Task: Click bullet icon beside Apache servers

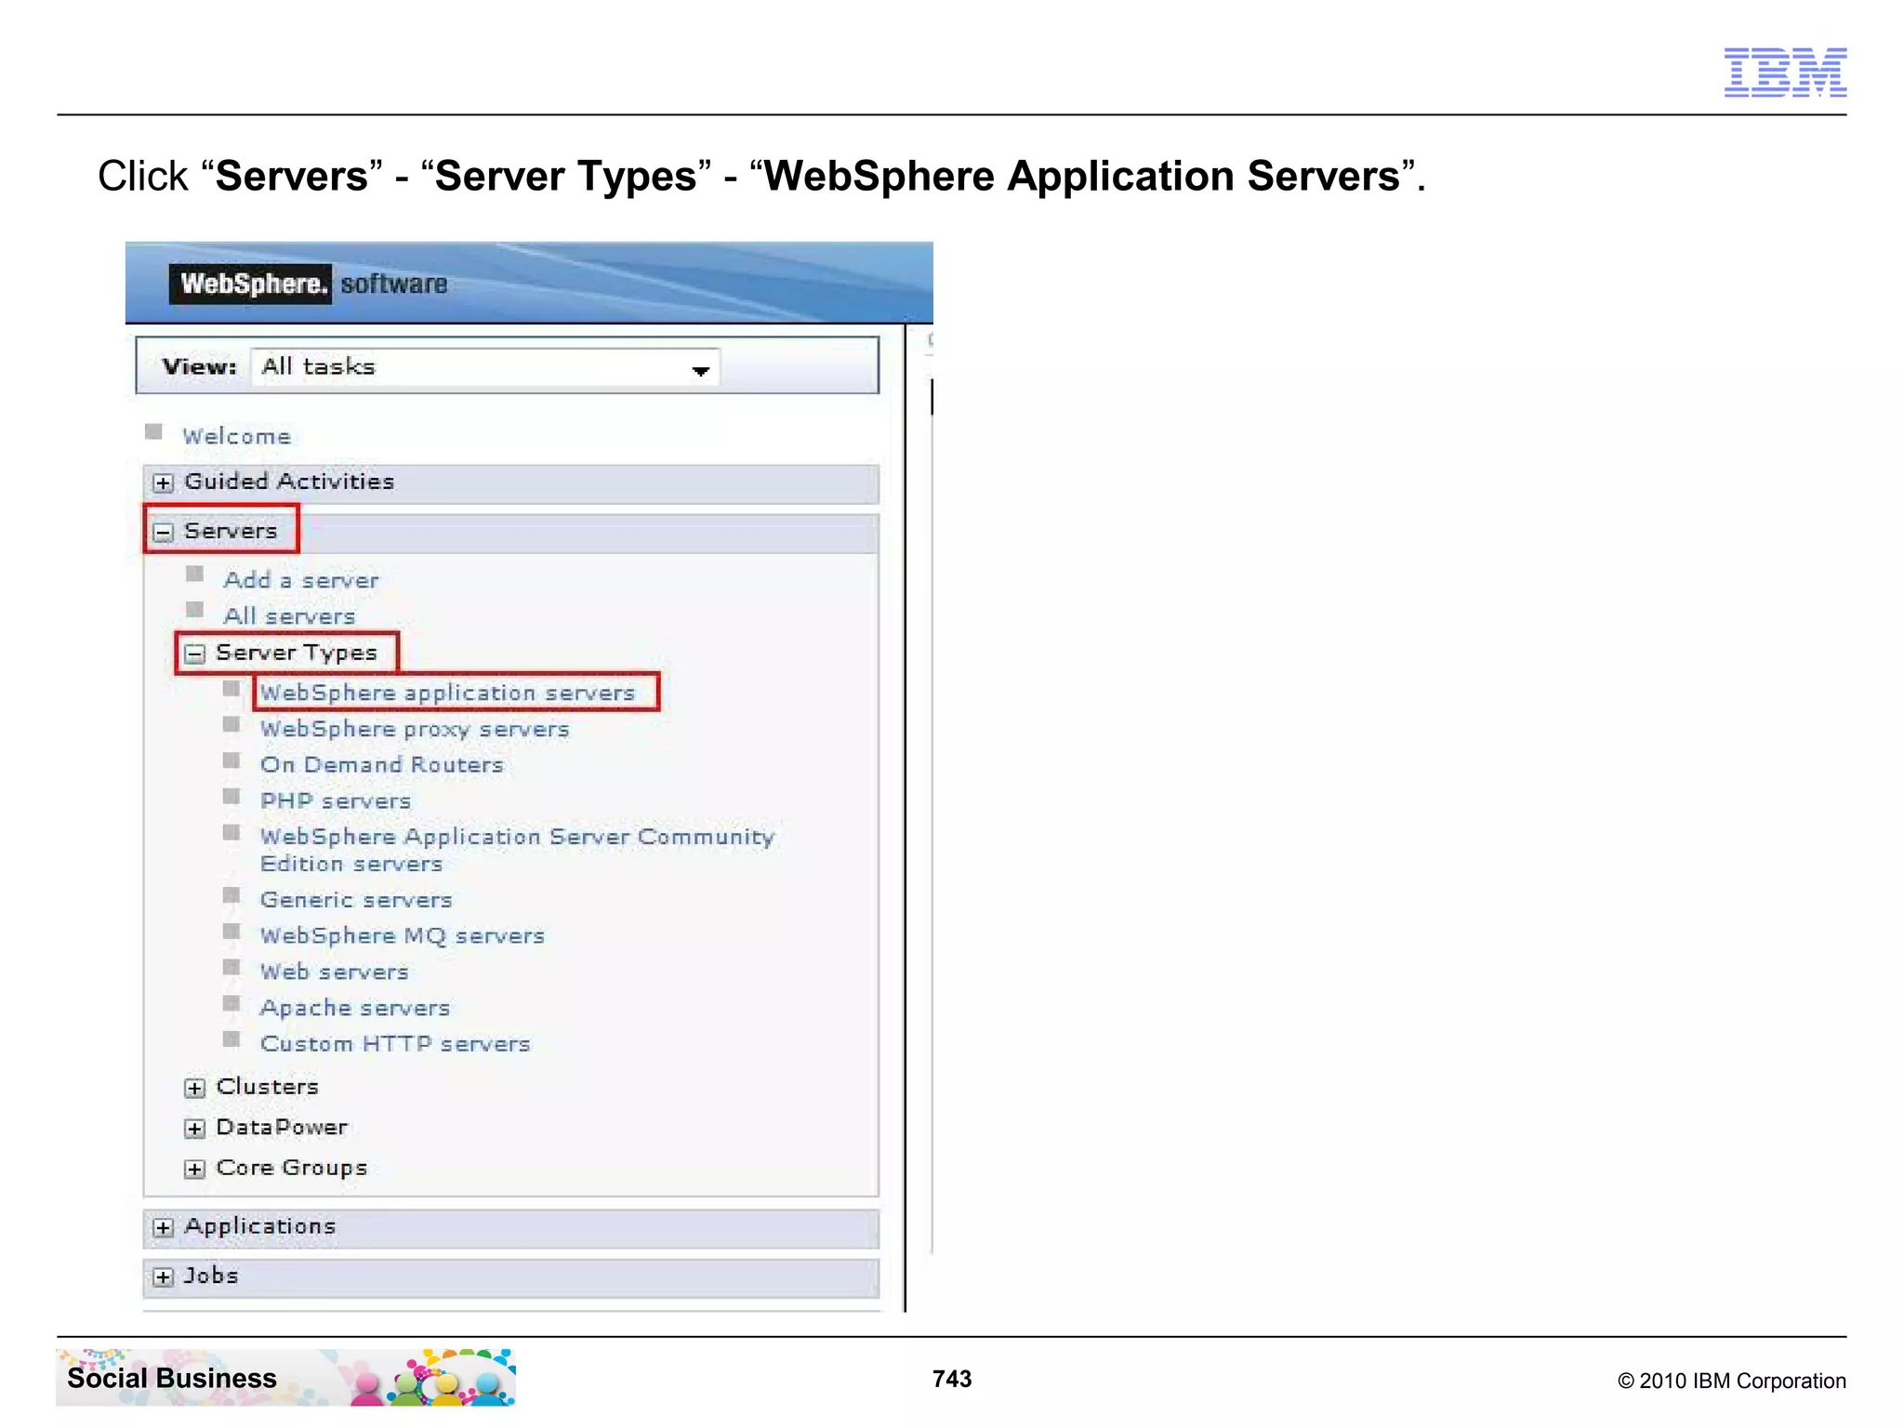Action: pyautogui.click(x=231, y=1003)
